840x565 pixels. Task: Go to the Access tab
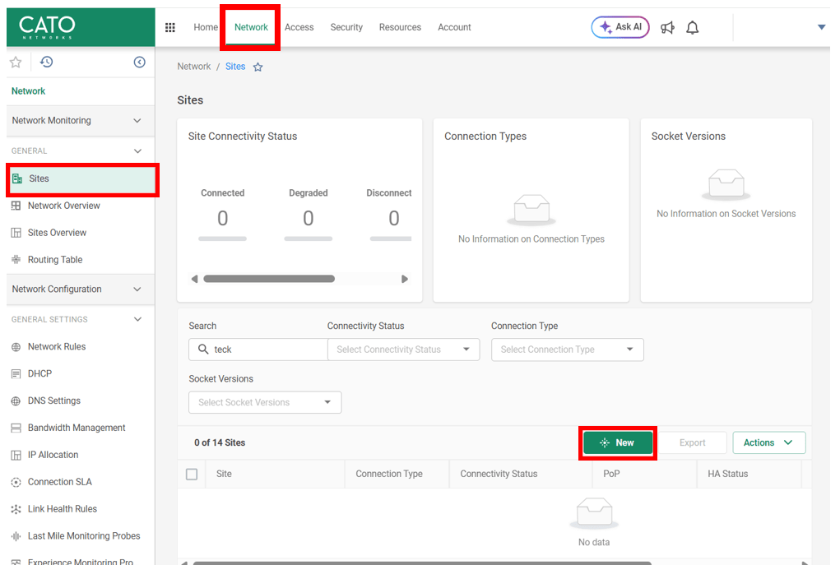coord(299,27)
